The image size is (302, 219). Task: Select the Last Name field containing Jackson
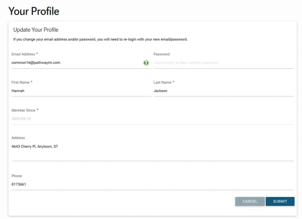click(x=223, y=91)
